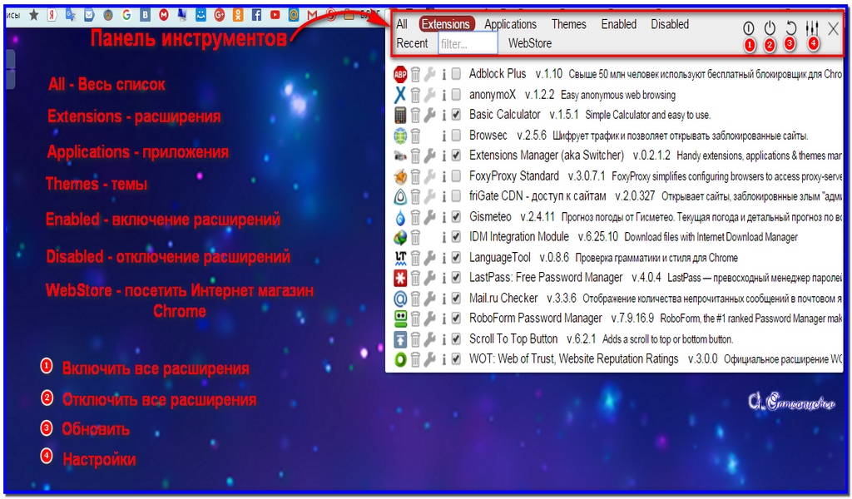Viewport: 852px width, 499px height.
Task: Click the Gismeteo extension name
Action: click(x=490, y=217)
